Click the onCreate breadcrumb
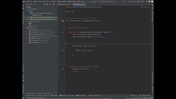Viewport: 176px width, 99px height. pyautogui.click(x=82, y=2)
